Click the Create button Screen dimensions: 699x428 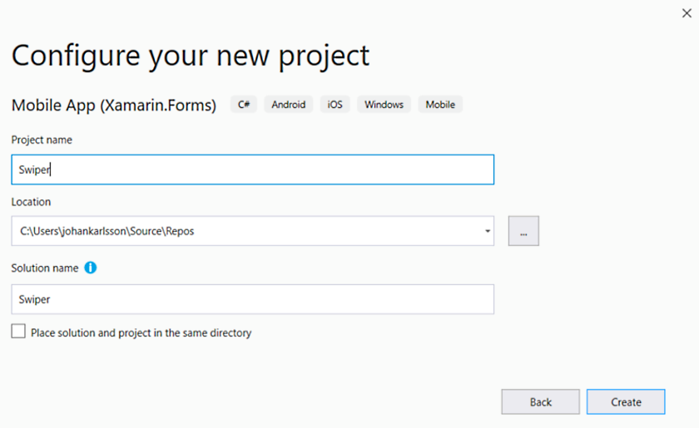pyautogui.click(x=626, y=401)
